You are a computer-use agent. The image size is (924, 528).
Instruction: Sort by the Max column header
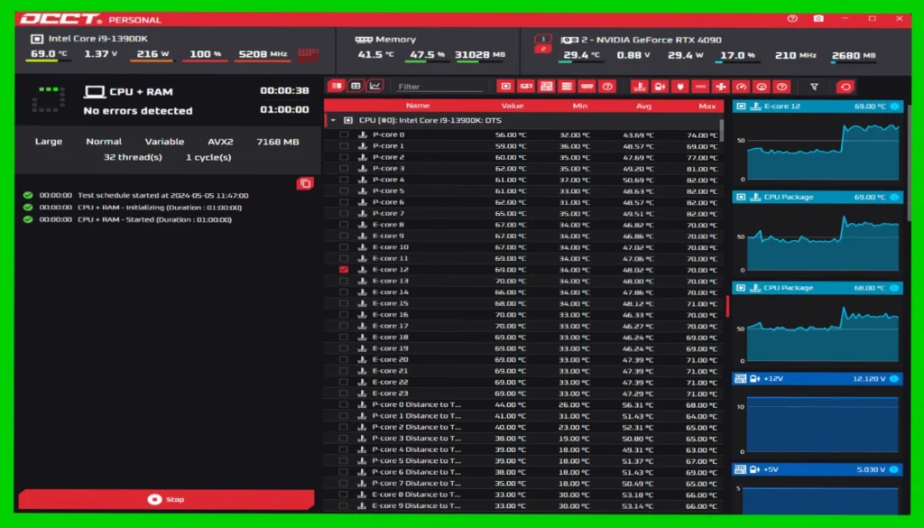point(707,107)
